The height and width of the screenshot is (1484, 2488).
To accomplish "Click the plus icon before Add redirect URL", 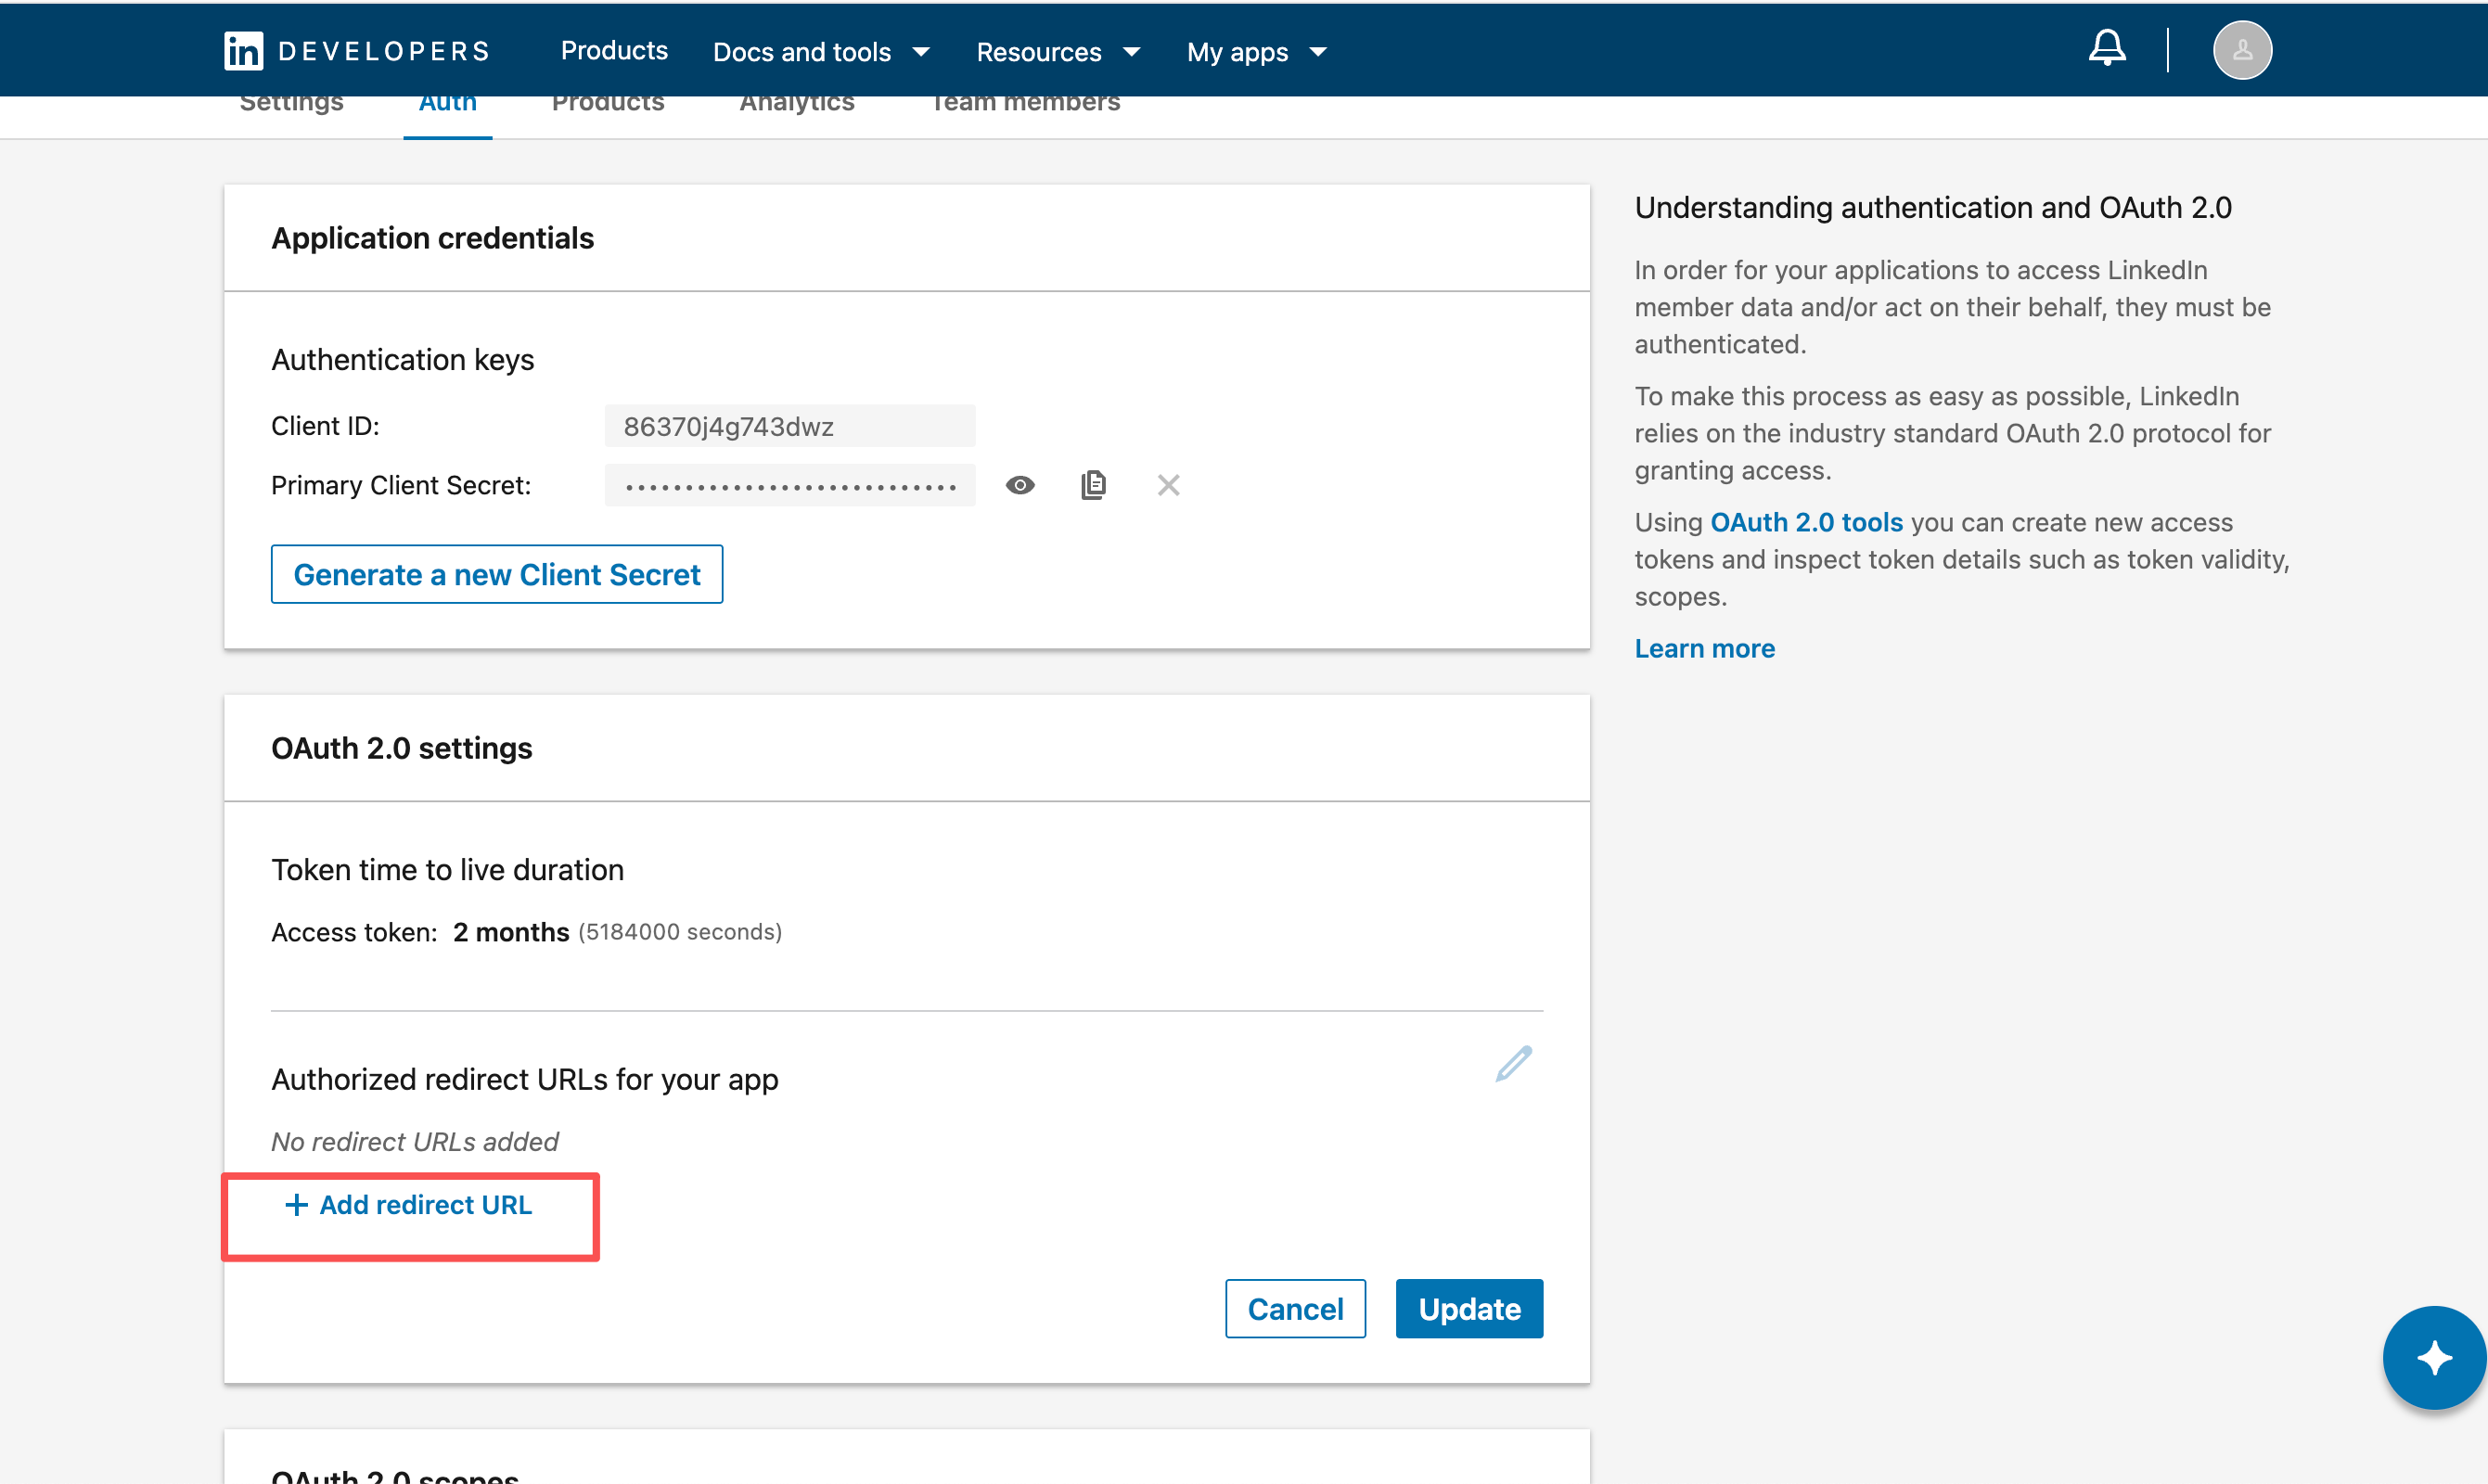I will point(296,1205).
